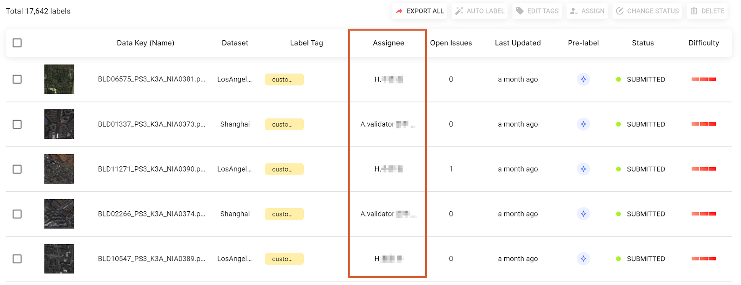Click label tag chip in BLD01337 row
The image size is (741, 285).
[x=284, y=125]
